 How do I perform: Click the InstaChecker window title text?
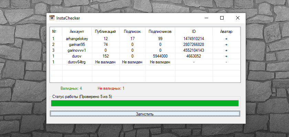coord(68,18)
